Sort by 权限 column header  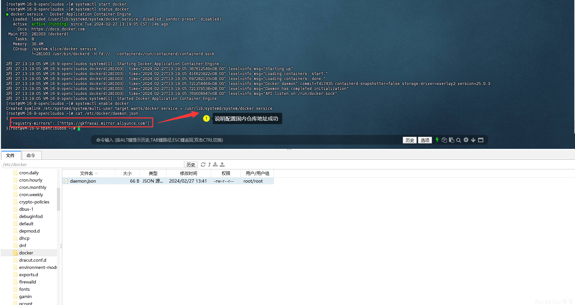coord(226,173)
